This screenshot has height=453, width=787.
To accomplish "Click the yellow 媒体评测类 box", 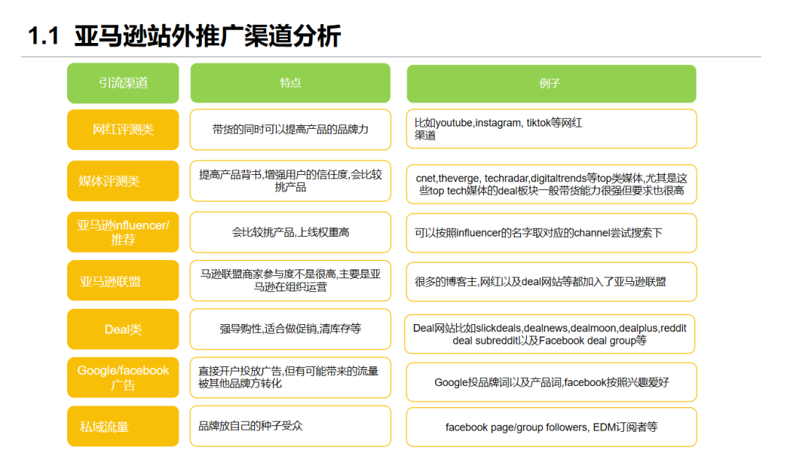I will 123,181.
